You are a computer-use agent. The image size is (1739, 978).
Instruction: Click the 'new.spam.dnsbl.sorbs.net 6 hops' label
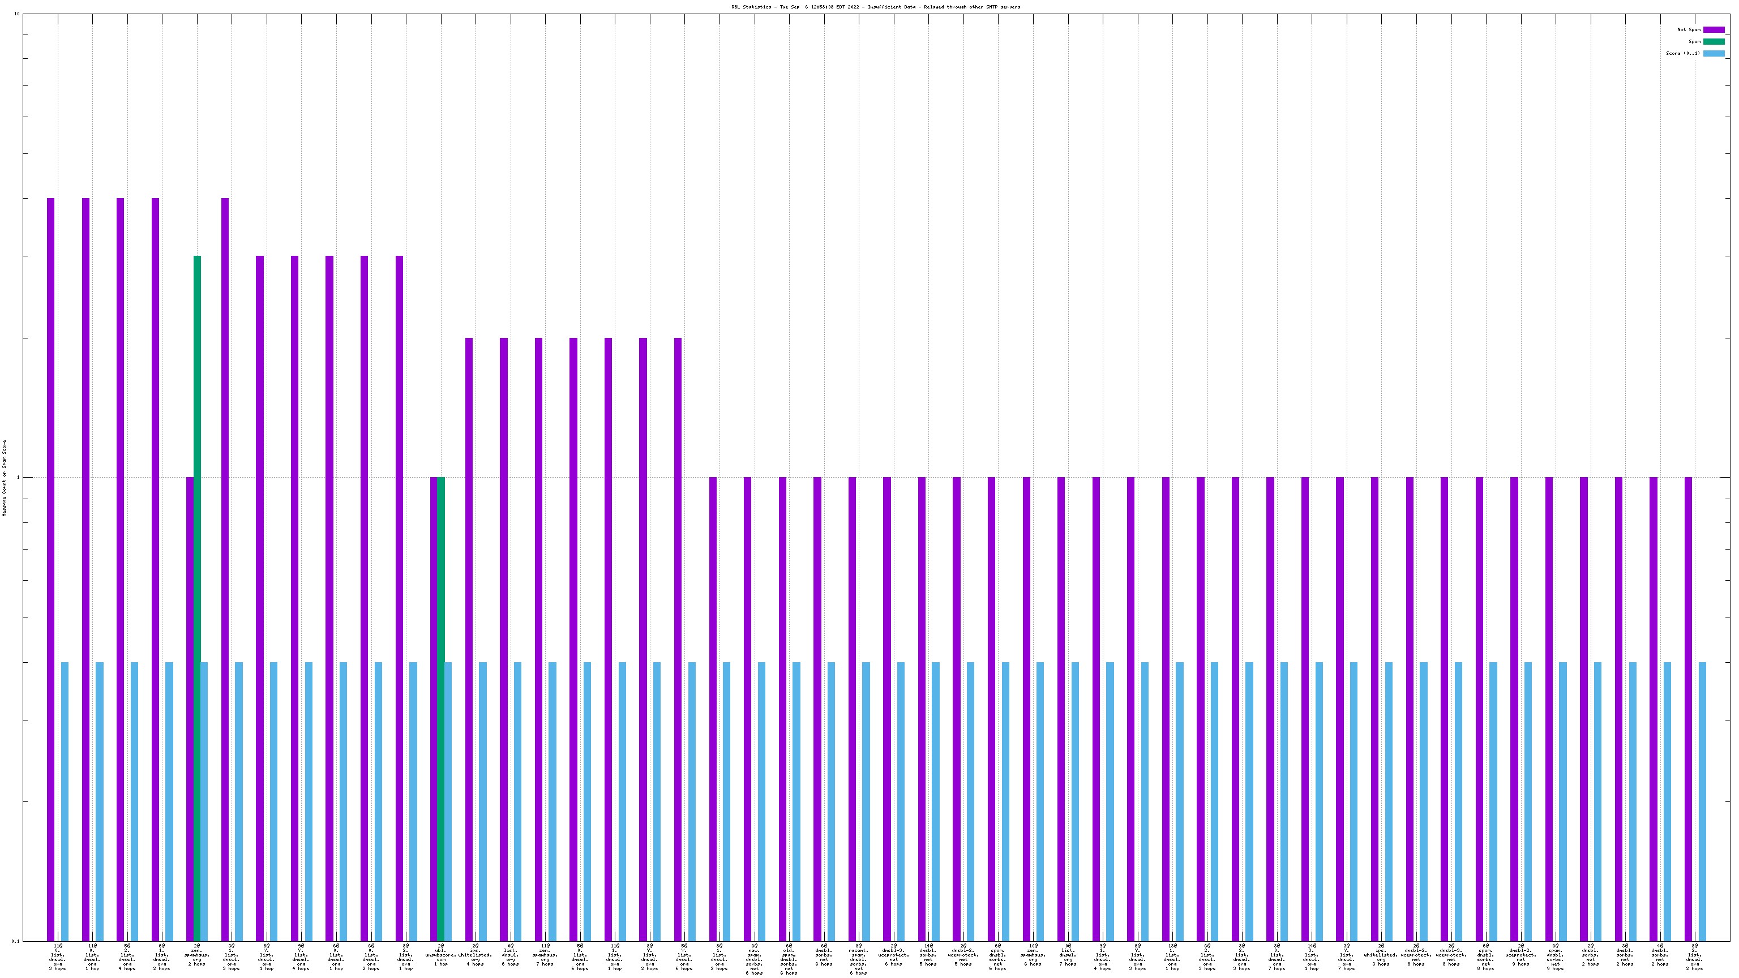point(754,959)
